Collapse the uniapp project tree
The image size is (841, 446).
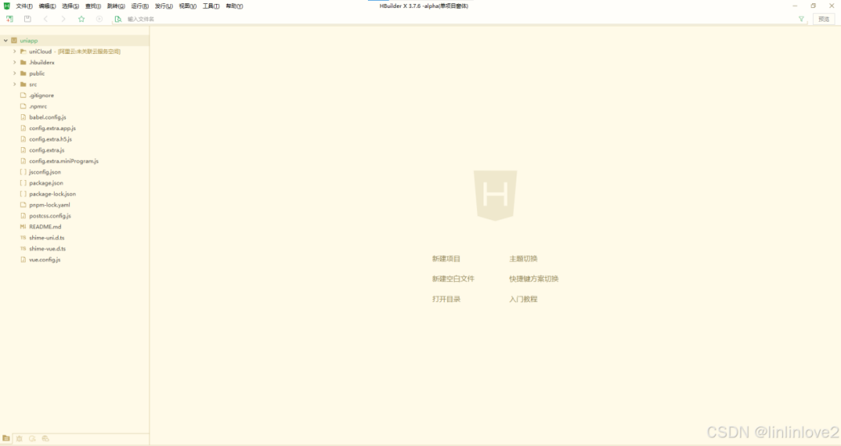6,40
